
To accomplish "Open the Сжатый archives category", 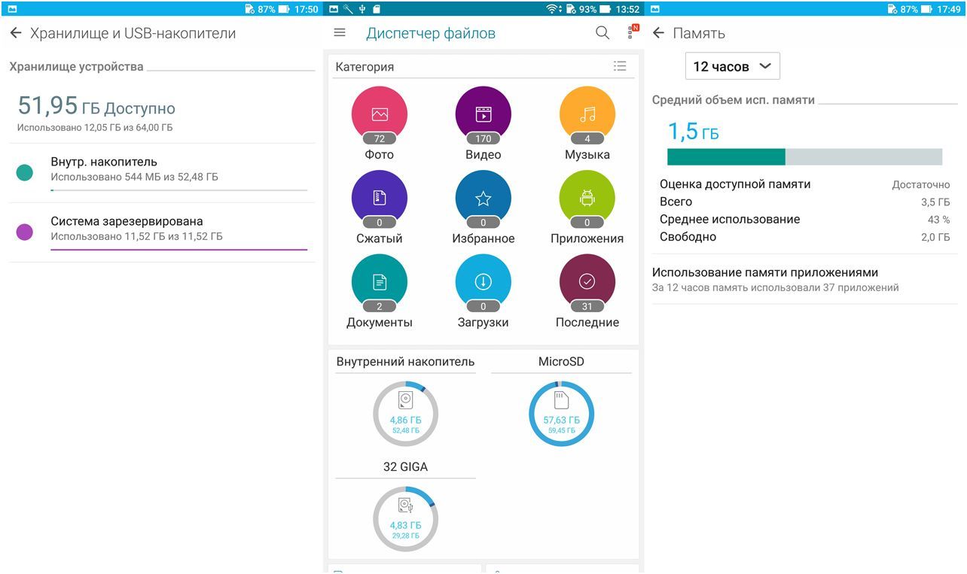I will [379, 199].
